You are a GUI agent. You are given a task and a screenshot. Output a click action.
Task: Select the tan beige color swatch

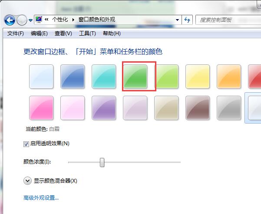coord(166,108)
